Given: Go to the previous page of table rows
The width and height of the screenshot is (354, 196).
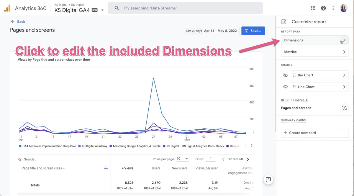Looking at the screenshot, I should 223,159.
